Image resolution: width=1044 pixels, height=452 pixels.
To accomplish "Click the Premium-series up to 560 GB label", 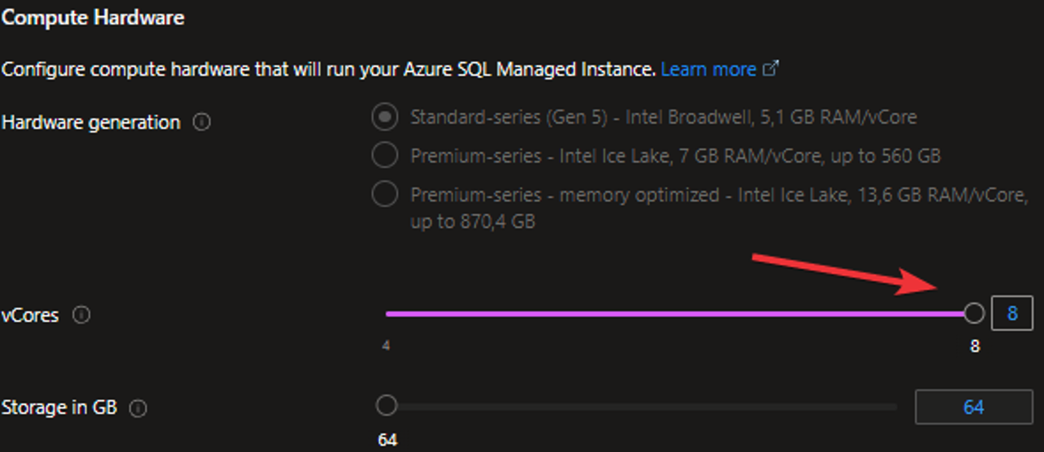I will click(675, 157).
